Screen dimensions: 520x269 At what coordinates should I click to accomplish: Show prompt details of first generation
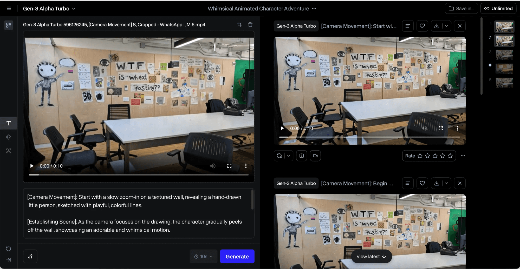(408, 26)
